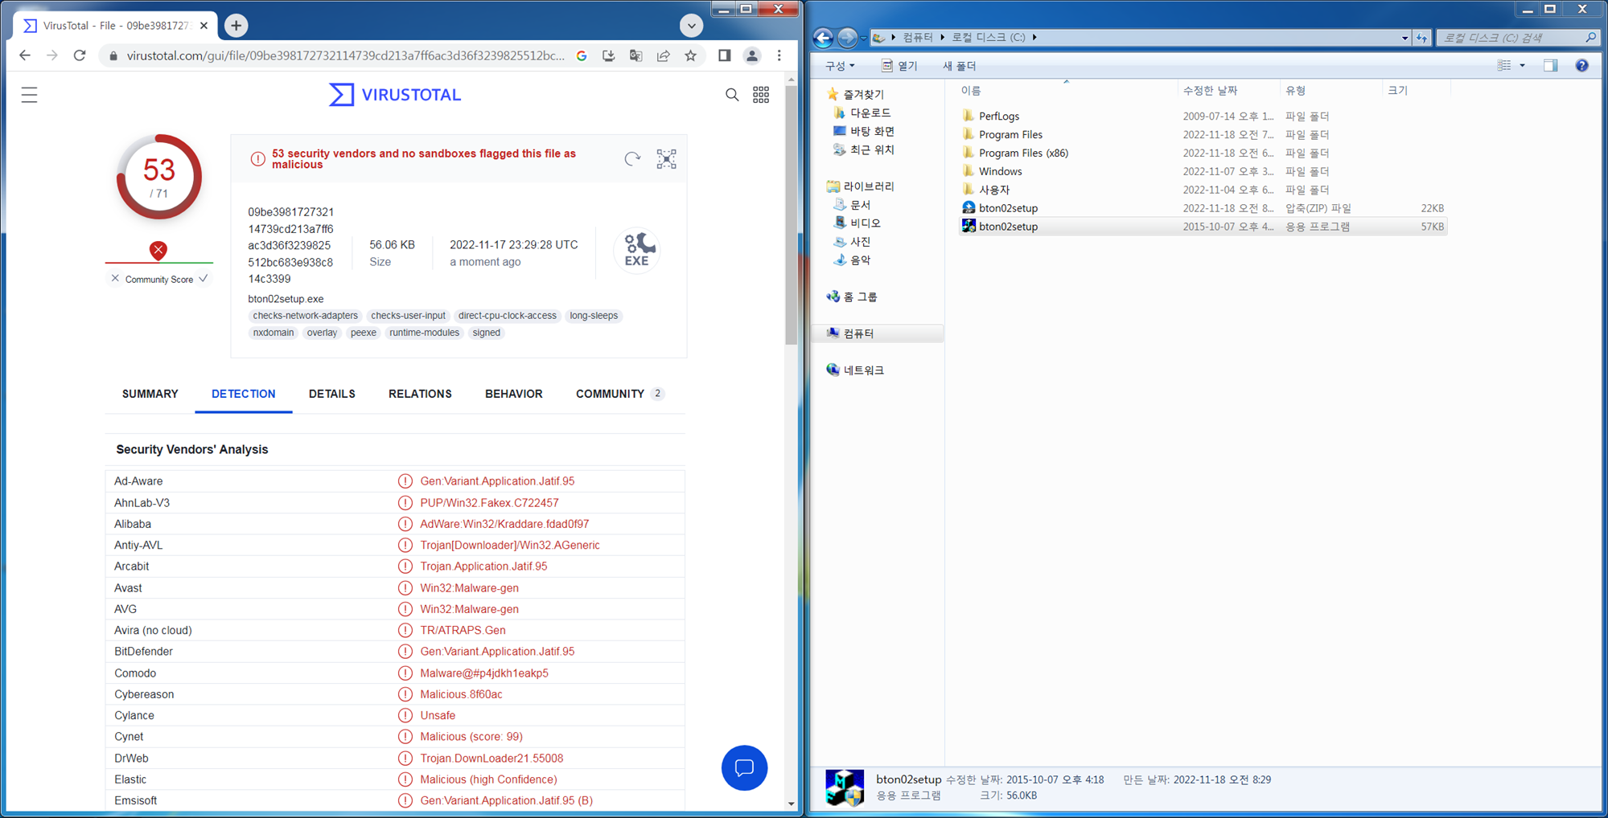Image resolution: width=1608 pixels, height=818 pixels.
Task: Click the 새 폴더 button in Explorer
Action: pyautogui.click(x=959, y=66)
